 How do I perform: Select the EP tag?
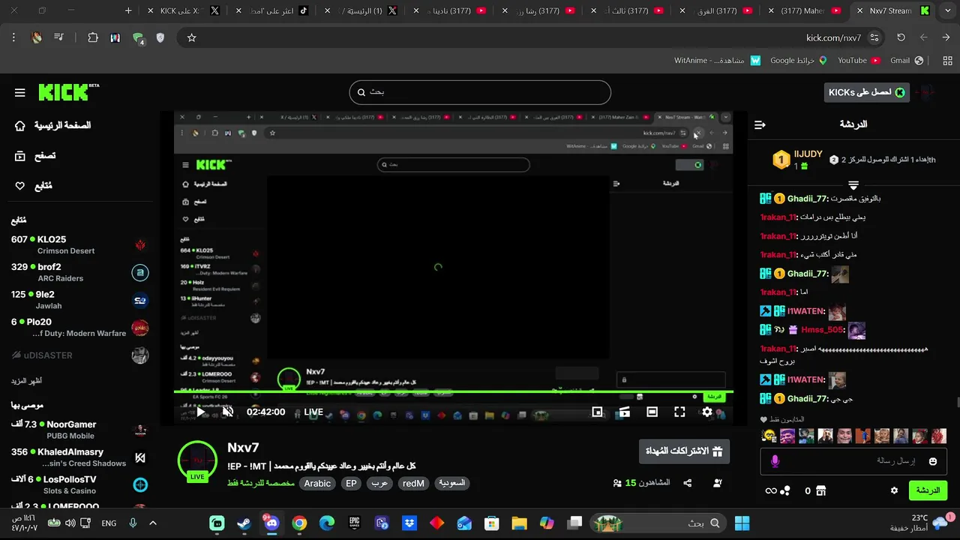point(351,484)
